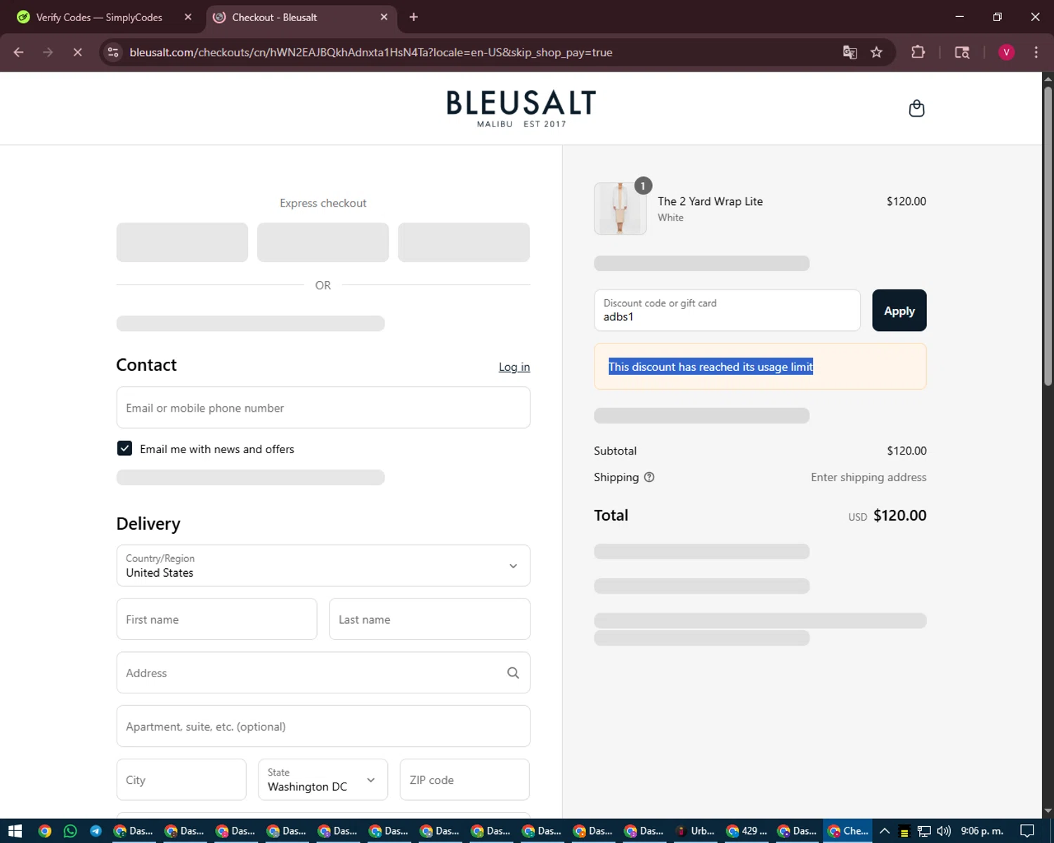Click the Total amount $120.00
The height and width of the screenshot is (843, 1054).
[x=899, y=516]
